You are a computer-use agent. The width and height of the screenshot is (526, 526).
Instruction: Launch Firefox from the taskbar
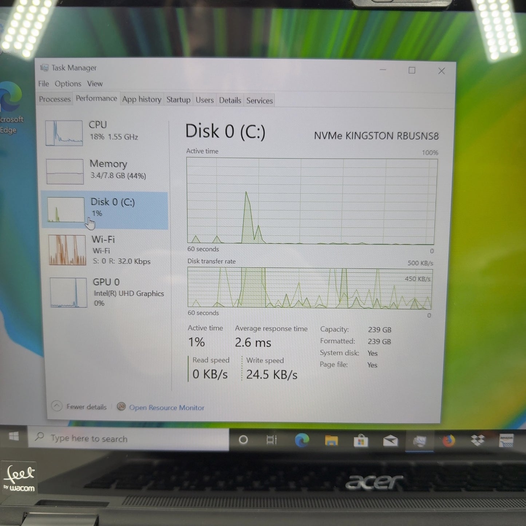click(x=448, y=441)
